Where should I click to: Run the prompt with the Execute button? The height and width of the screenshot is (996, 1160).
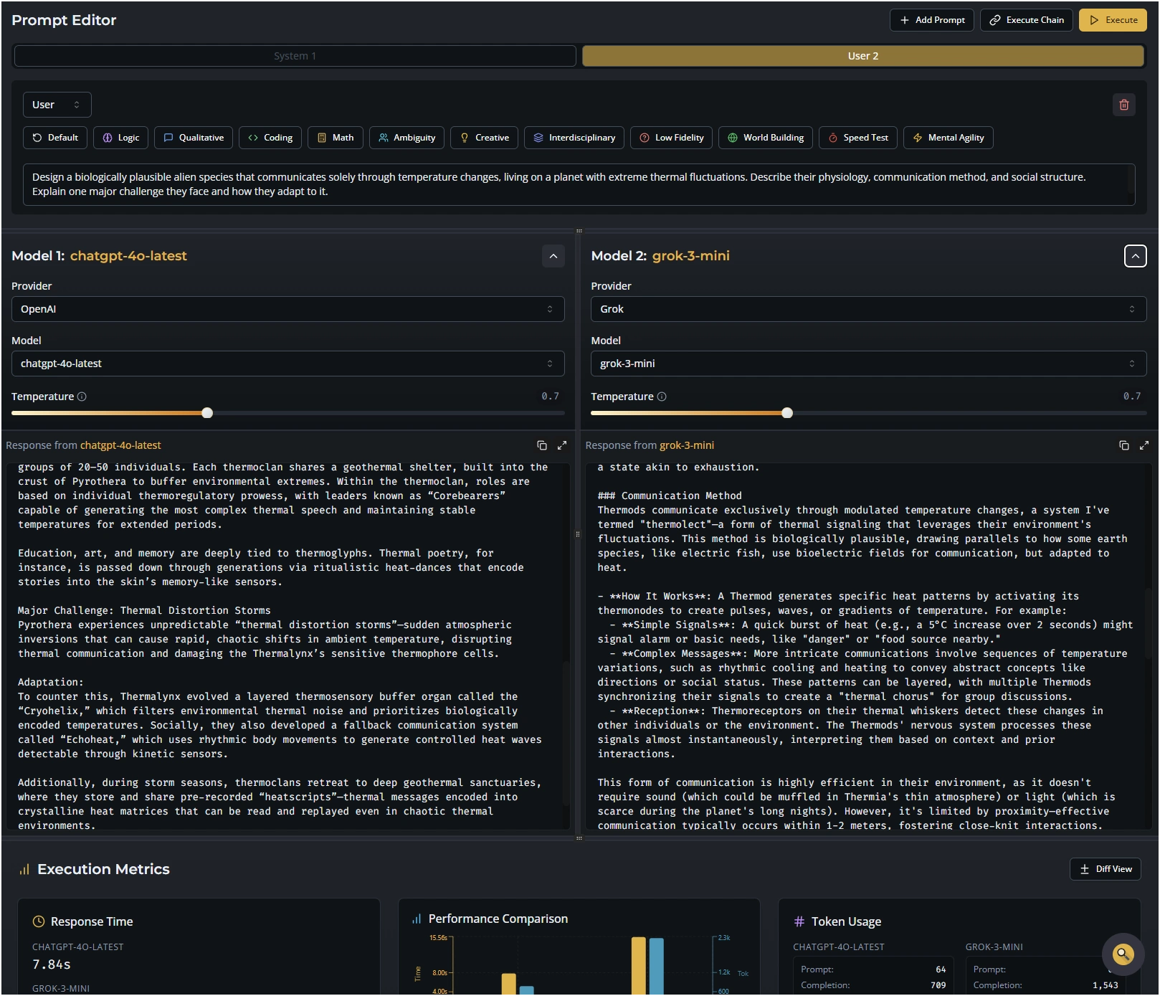tap(1113, 20)
